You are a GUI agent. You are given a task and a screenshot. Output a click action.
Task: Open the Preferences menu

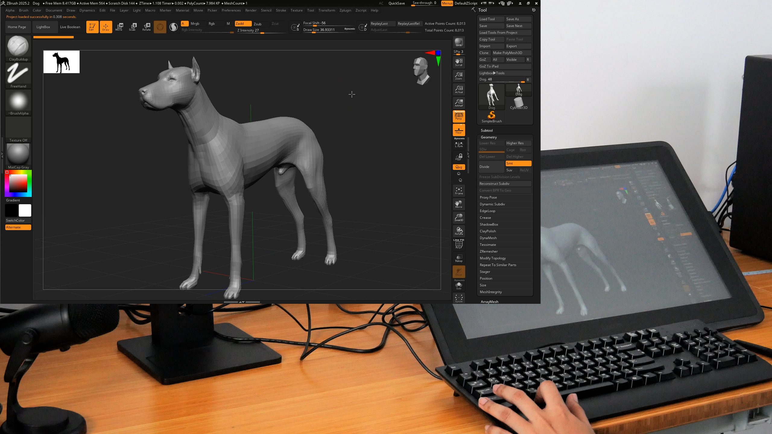[x=231, y=10]
